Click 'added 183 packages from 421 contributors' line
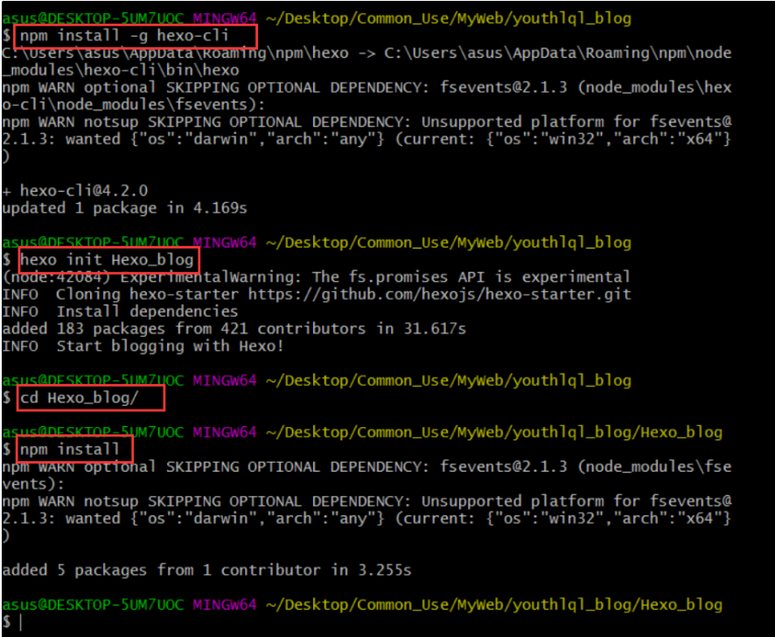The width and height of the screenshot is (775, 637). pyautogui.click(x=234, y=329)
